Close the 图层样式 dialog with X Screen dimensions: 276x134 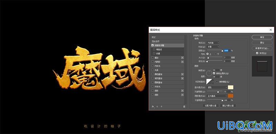point(270,30)
